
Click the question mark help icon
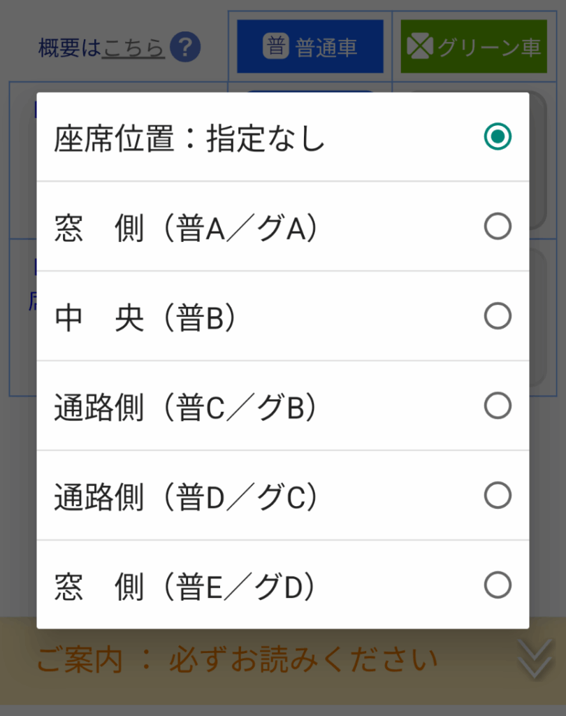[185, 48]
